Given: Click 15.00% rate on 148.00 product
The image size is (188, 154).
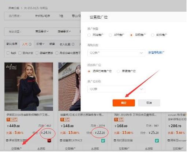Looking at the screenshot, I should 74,132.
